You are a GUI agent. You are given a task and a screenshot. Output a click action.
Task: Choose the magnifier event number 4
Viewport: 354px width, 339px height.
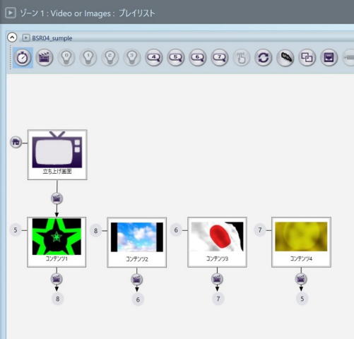[154, 57]
